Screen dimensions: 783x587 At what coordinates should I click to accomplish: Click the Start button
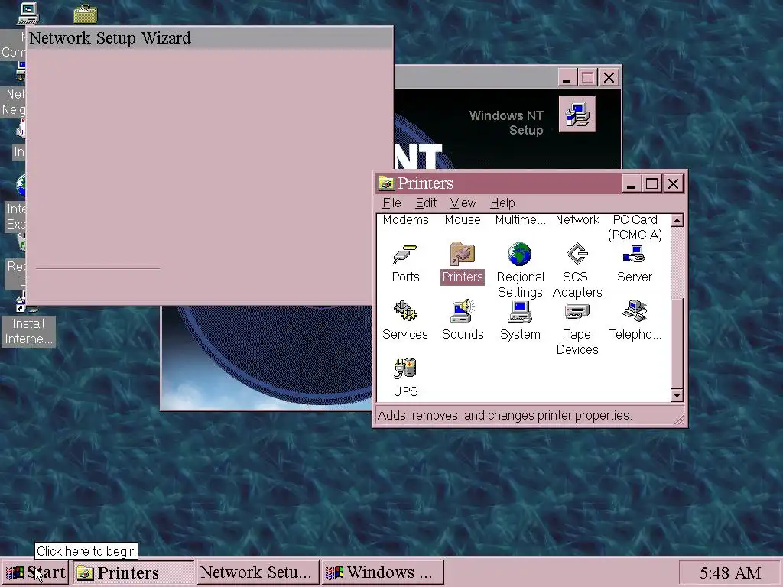click(36, 572)
